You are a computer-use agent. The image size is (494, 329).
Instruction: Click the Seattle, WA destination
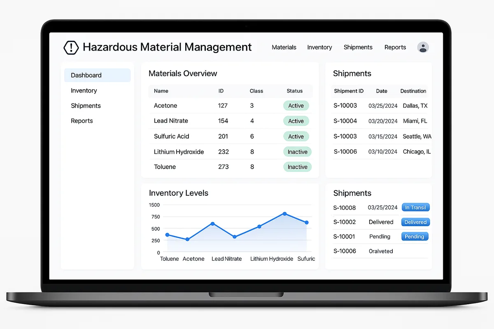coord(417,137)
